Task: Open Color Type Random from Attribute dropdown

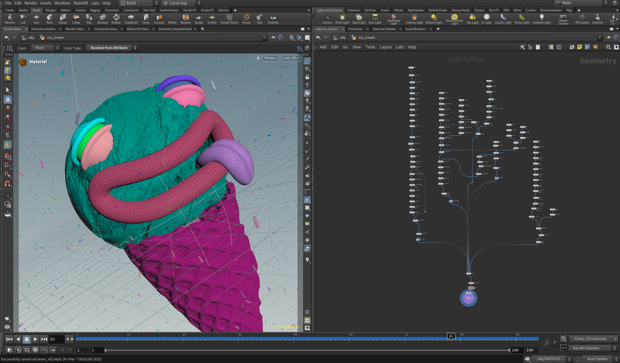Action: [112, 48]
